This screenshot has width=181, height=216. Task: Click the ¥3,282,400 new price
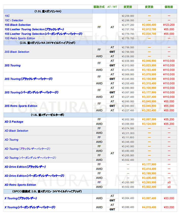click(x=149, y=111)
